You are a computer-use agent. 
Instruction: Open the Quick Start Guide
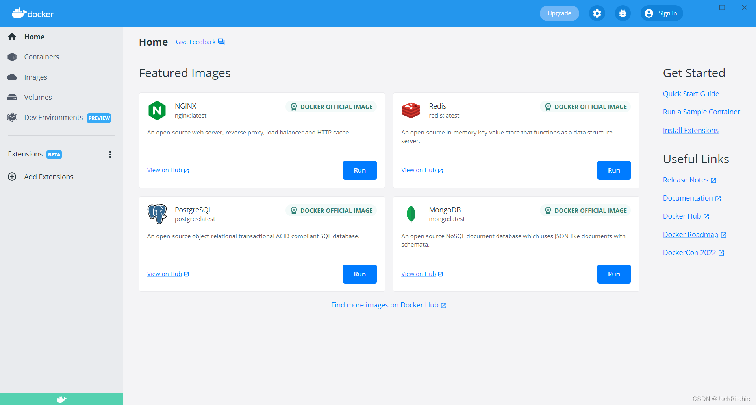(x=691, y=94)
